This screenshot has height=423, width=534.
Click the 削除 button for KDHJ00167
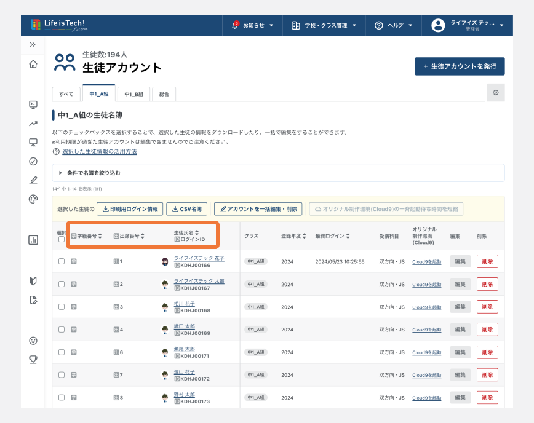487,284
